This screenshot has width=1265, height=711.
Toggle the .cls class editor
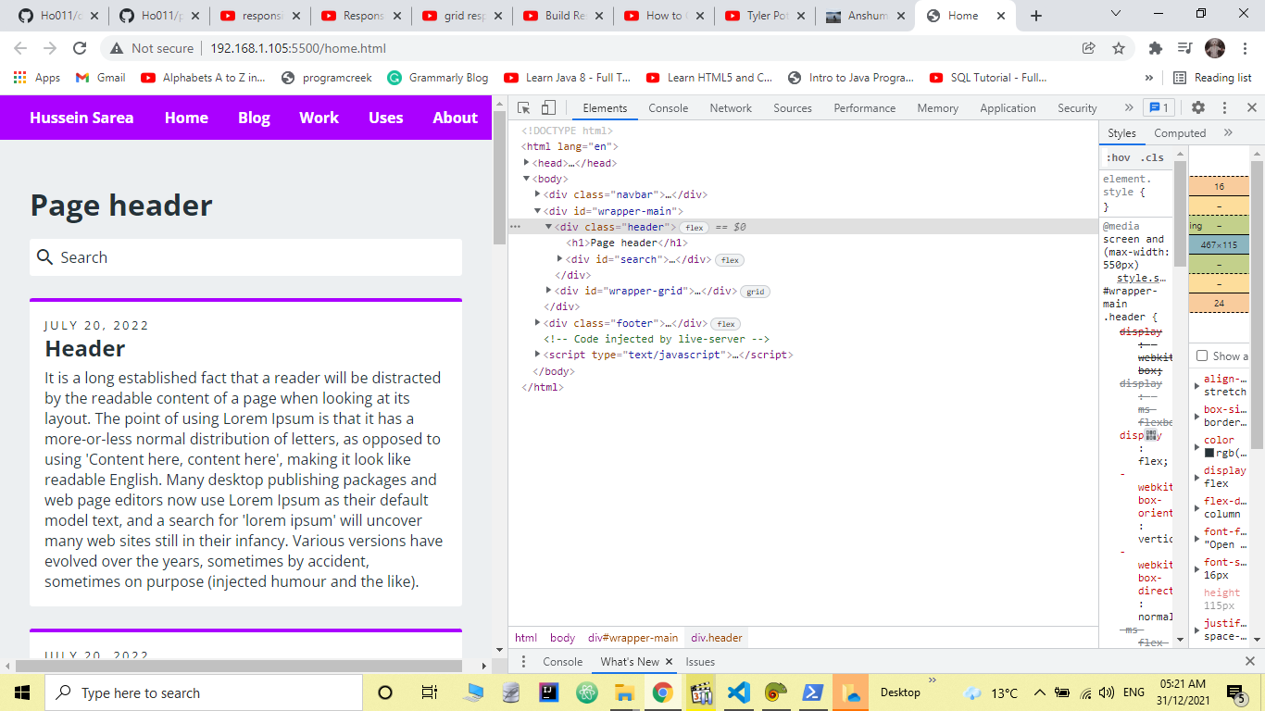pos(1152,157)
